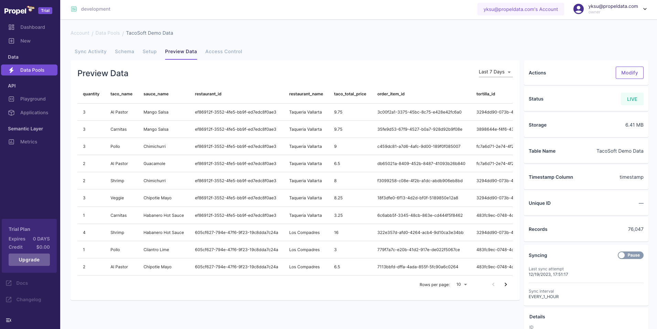Viewport: 657px width, 329px height.
Task: Go to the next page of preview rows
Action: tap(505, 284)
